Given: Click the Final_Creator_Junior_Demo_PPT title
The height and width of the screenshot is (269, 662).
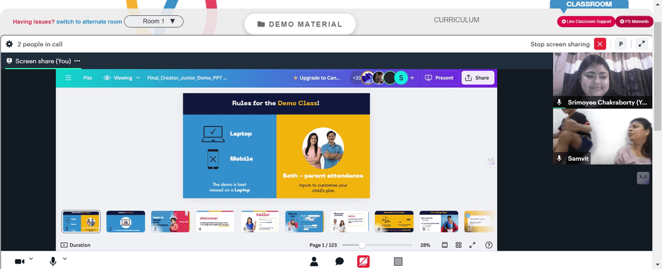Looking at the screenshot, I should coord(187,78).
